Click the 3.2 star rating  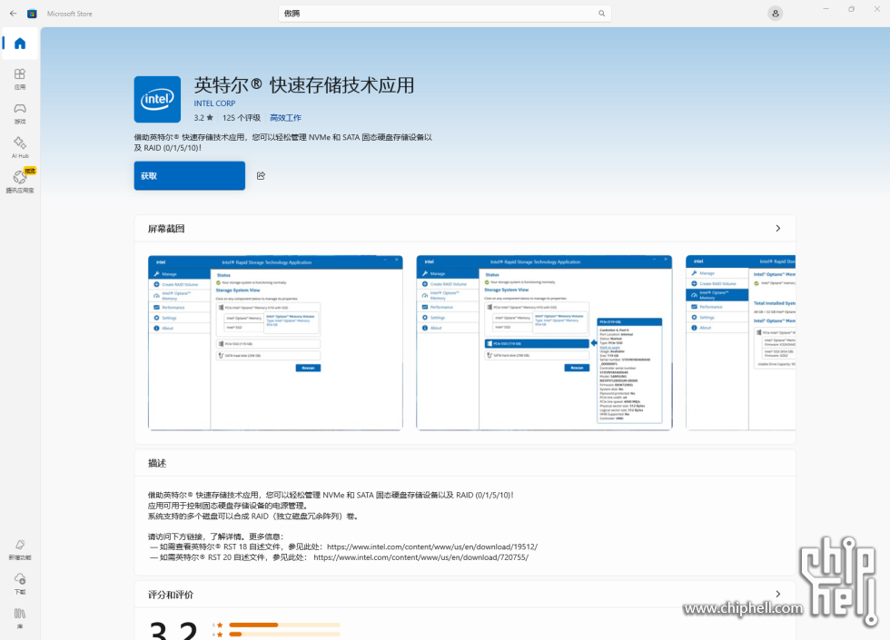click(x=203, y=118)
